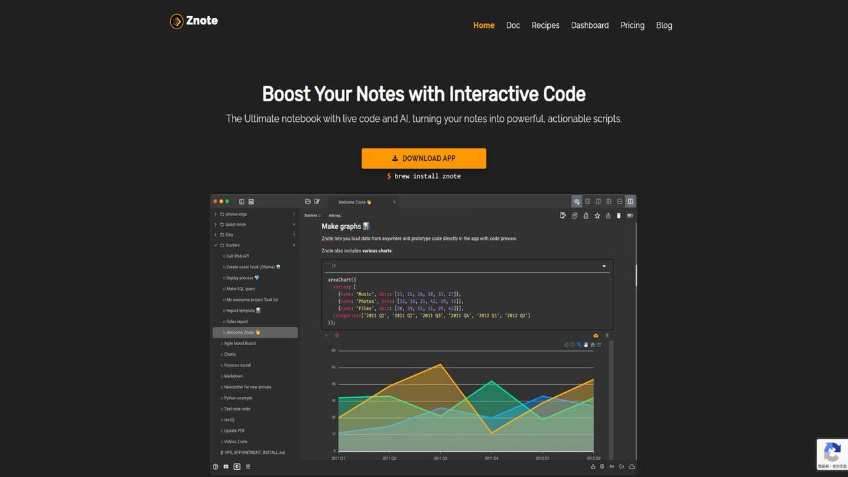Image resolution: width=848 pixels, height=477 pixels.
Task: Open the code block language dropdown arrow
Action: [604, 266]
